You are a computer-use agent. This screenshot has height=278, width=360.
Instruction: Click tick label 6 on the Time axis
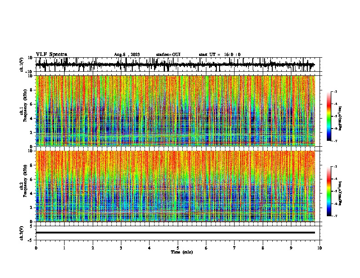pyautogui.click(x=206, y=248)
